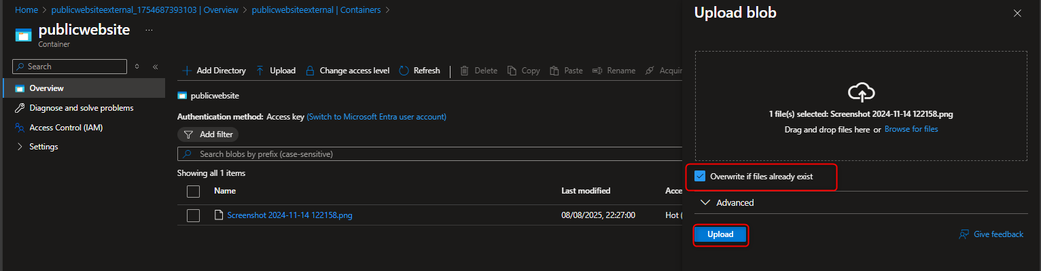Sort by Last modified column header
This screenshot has width=1041, height=271.
pos(586,191)
